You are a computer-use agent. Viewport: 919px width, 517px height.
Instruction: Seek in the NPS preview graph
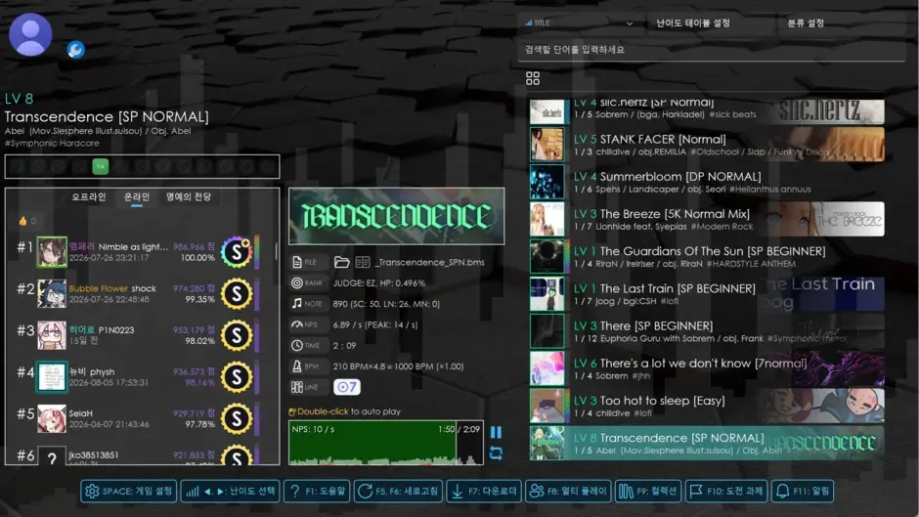(x=385, y=443)
